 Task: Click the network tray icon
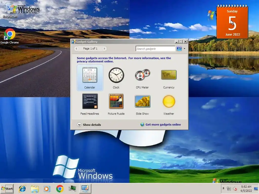tap(229, 189)
